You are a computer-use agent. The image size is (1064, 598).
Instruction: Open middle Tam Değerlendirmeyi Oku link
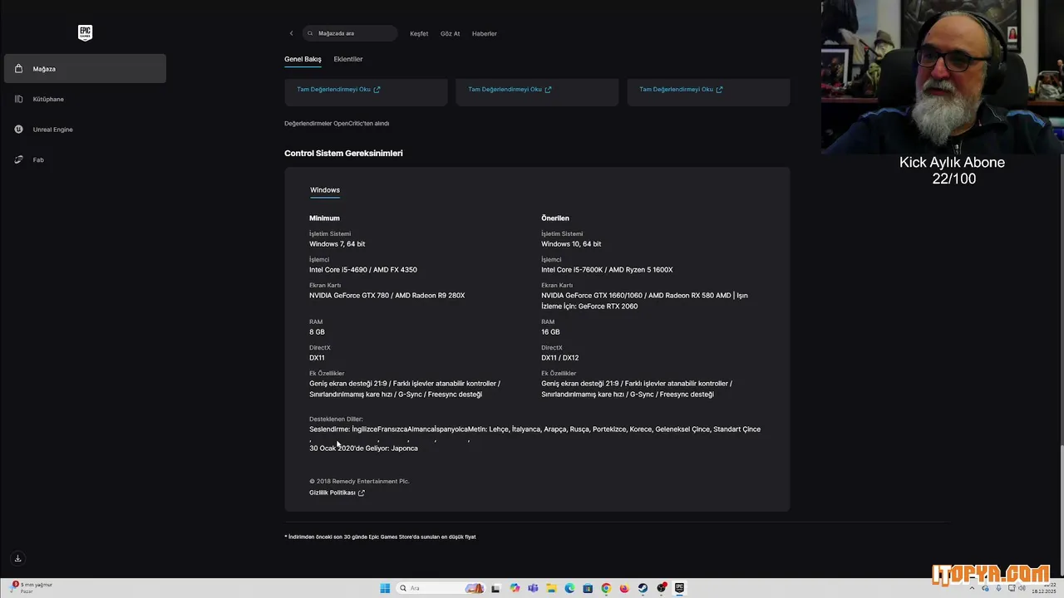click(510, 89)
